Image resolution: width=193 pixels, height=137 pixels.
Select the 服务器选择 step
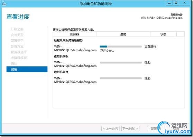pyautogui.click(x=19, y=52)
